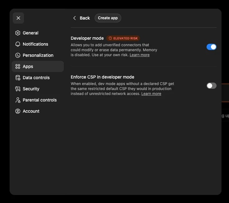Click the Create app button

108,18
